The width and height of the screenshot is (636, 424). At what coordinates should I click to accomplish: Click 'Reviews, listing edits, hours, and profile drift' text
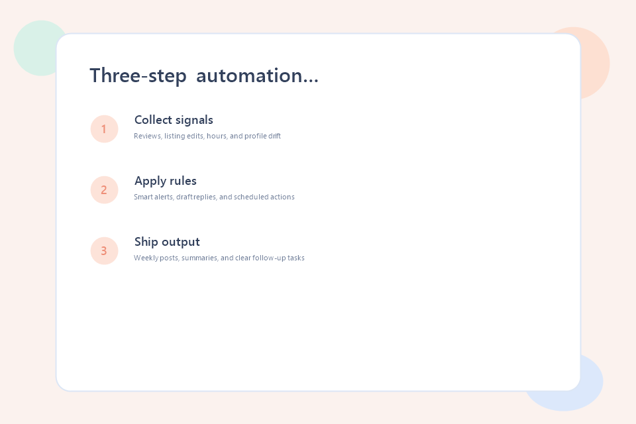(x=207, y=136)
